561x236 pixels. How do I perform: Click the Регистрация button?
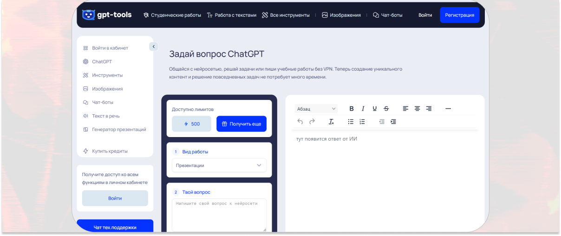click(x=460, y=15)
